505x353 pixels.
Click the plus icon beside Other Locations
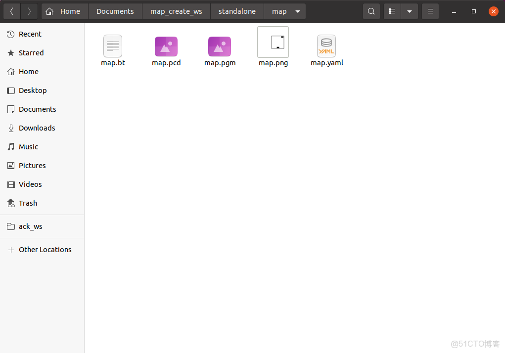click(10, 250)
